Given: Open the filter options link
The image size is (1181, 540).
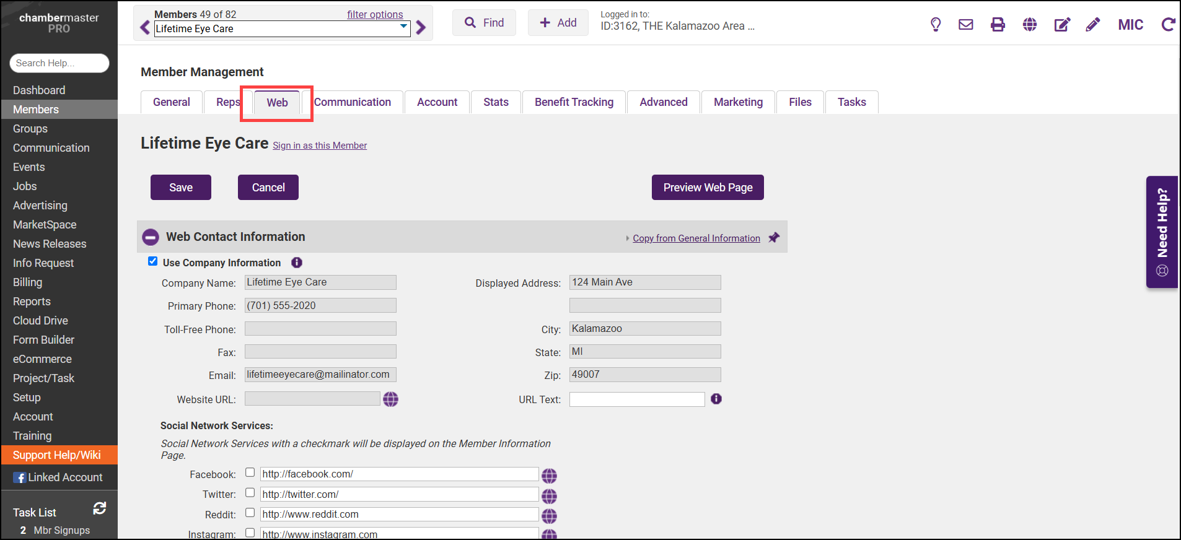Looking at the screenshot, I should [374, 14].
